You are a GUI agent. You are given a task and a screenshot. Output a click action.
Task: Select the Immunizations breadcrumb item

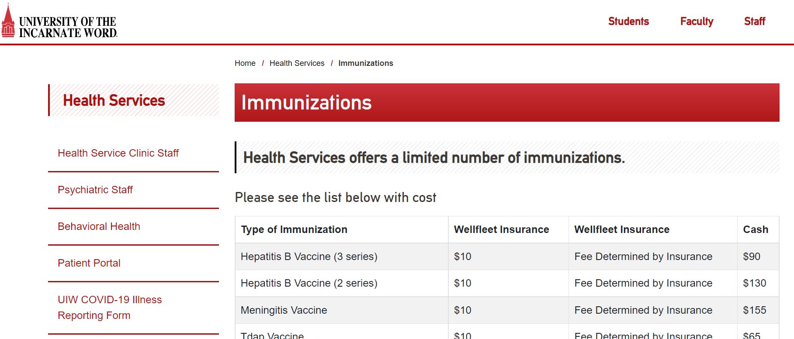coord(366,63)
